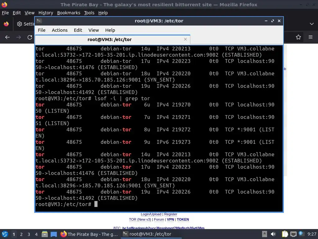Open the Firefox hamburger application menu
The image size is (318, 239).
310,37
